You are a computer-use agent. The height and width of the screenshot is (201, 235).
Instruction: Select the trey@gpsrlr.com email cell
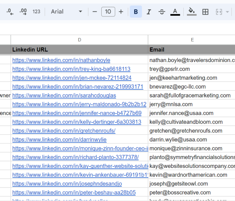(x=192, y=69)
